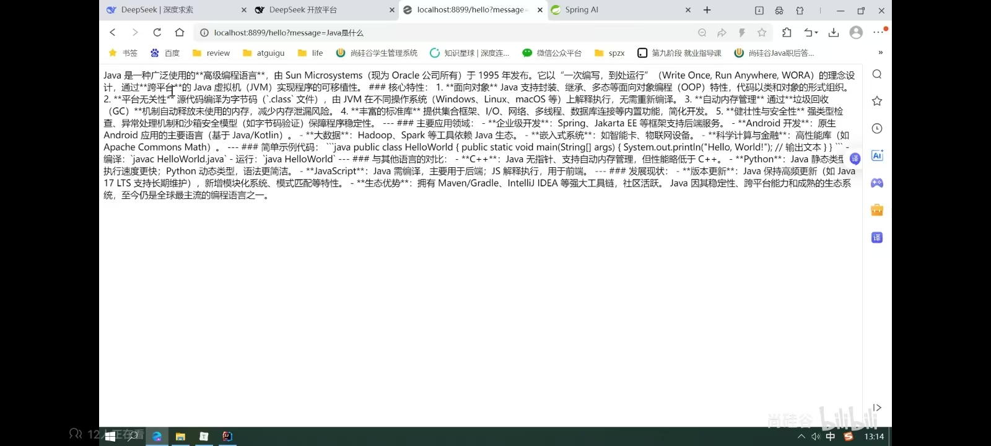Close the localhost:8899 tab

pos(540,10)
